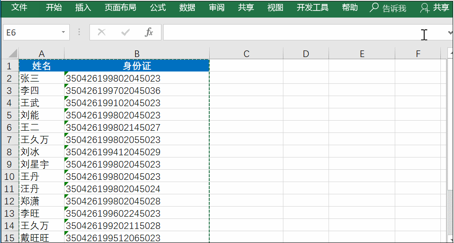Viewport: 454px width, 243px height.
Task: Select row 6 header
Action: [10, 127]
